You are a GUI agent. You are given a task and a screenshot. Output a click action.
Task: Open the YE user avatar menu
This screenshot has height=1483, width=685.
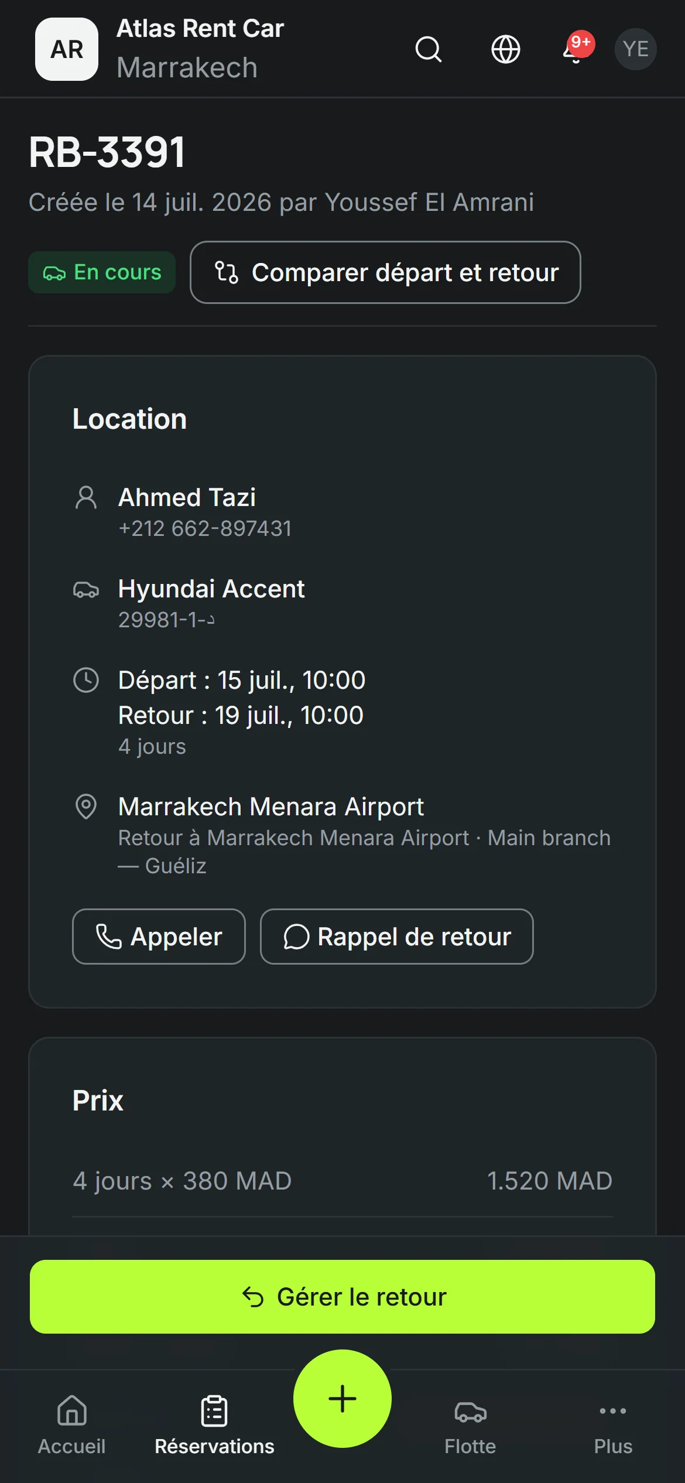636,49
